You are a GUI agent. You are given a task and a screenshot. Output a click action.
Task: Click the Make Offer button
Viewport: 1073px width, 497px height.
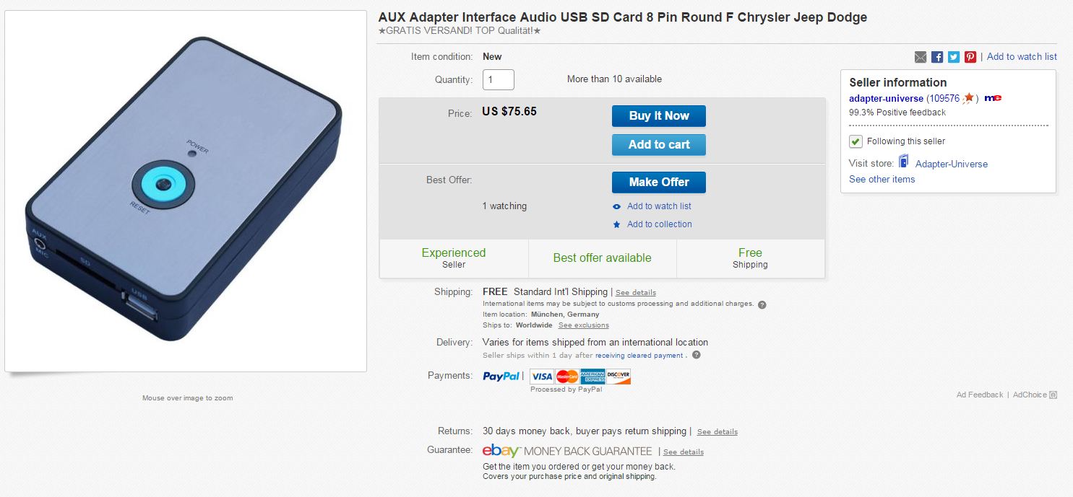(658, 182)
